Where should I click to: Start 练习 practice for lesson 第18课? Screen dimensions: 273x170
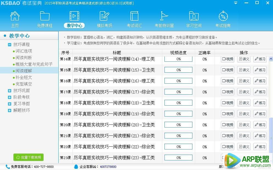[260, 103]
